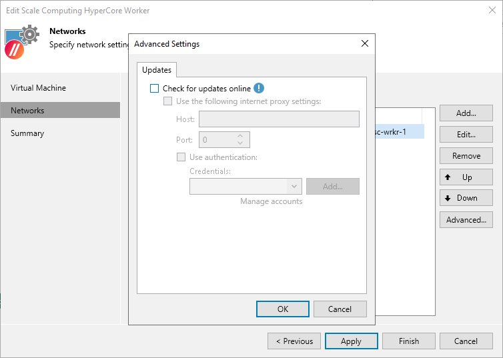Click the Advanced... button
The width and height of the screenshot is (503, 358).
pyautogui.click(x=466, y=220)
